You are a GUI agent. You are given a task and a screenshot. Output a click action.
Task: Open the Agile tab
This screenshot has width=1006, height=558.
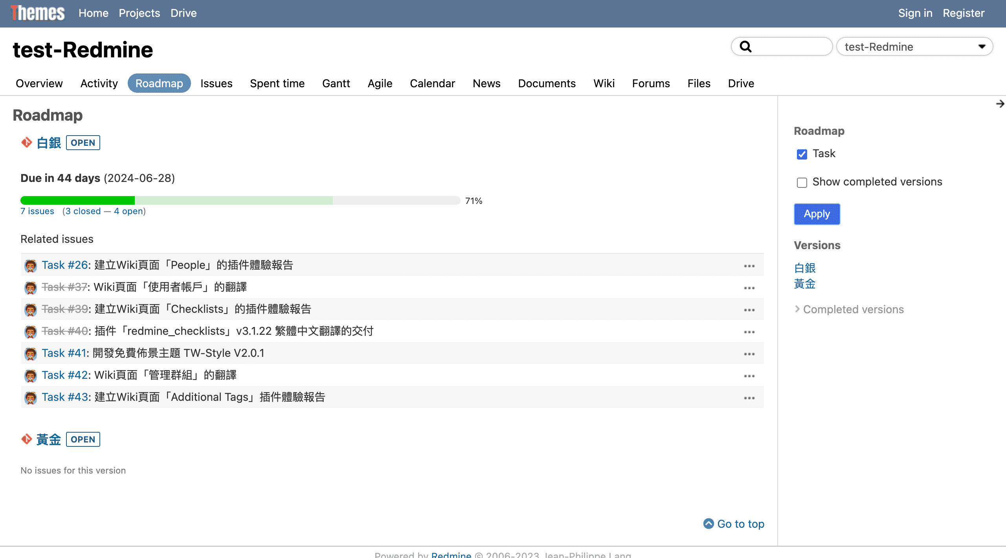pyautogui.click(x=380, y=83)
